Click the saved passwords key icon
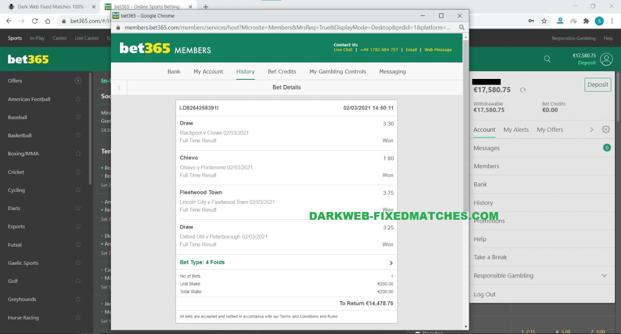621x334 pixels. [531, 21]
